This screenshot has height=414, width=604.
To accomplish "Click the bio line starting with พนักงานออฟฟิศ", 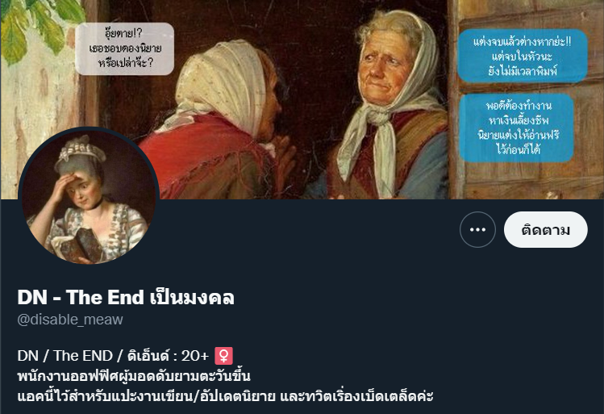I will point(134,376).
